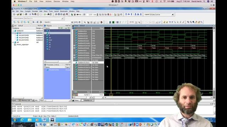227x127 pixels.
Task: Click the Save floppy disk toolbar icon
Action: click(21, 14)
